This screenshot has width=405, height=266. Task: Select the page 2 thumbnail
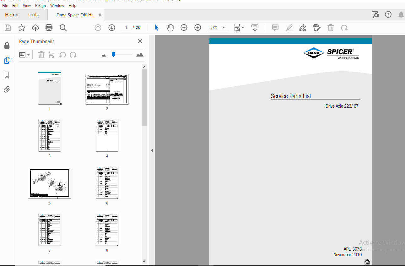coord(107,90)
